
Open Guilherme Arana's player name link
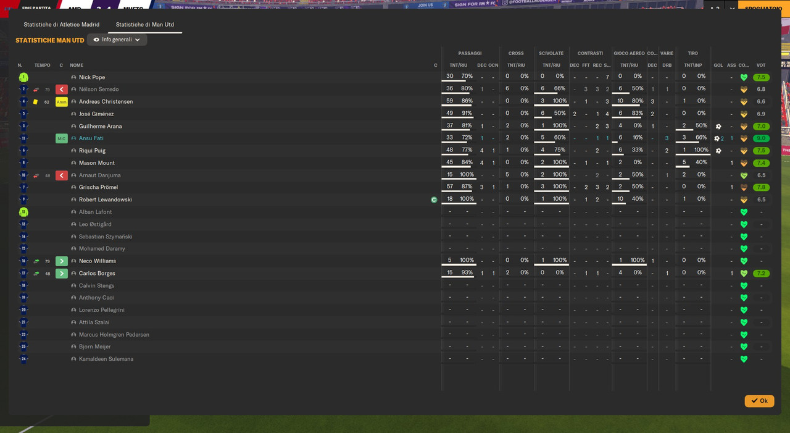[100, 127]
